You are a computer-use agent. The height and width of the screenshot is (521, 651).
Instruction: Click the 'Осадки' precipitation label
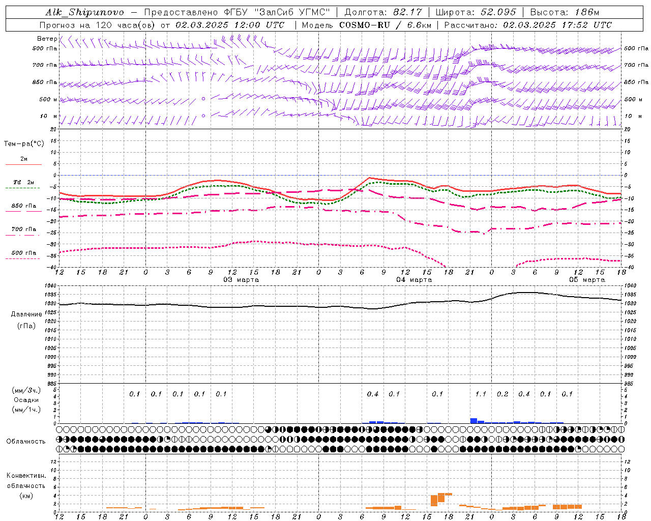click(26, 400)
